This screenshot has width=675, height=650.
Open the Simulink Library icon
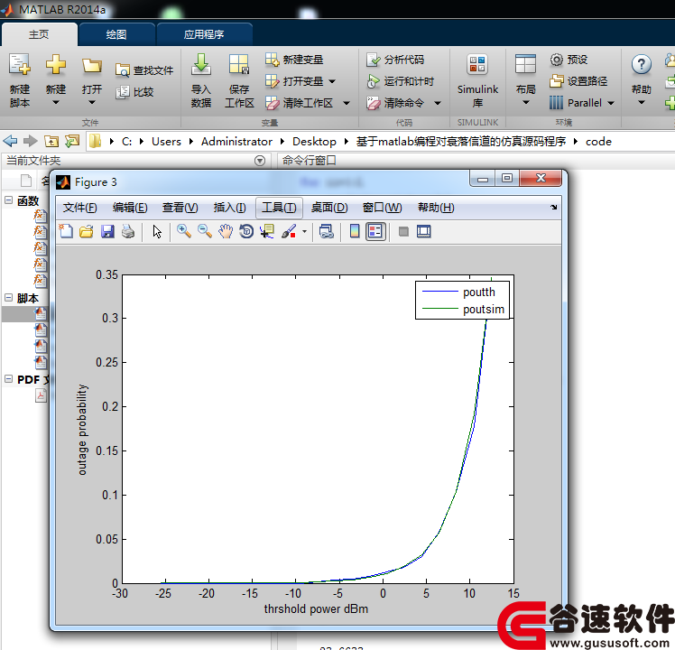(477, 65)
